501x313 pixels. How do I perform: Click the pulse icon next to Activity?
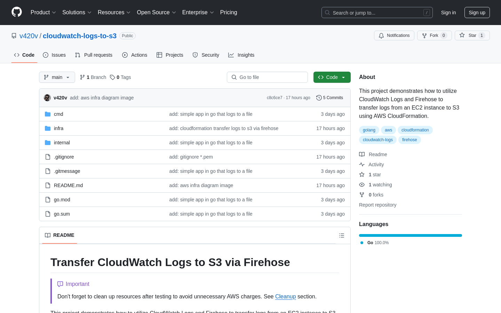tap(362, 164)
